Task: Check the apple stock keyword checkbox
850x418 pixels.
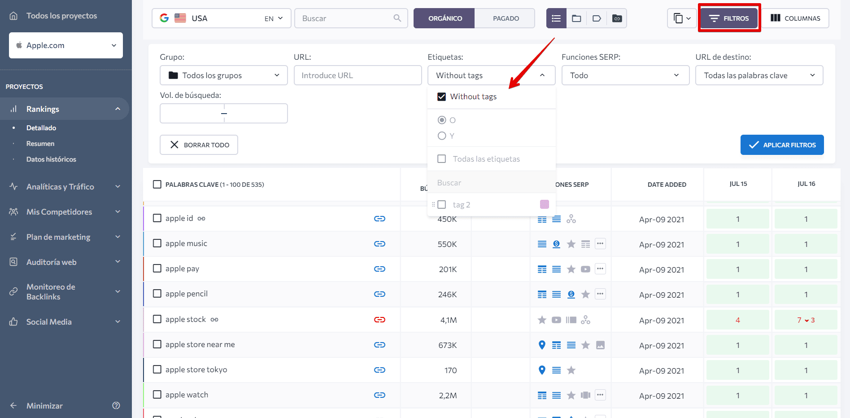Action: coord(157,319)
